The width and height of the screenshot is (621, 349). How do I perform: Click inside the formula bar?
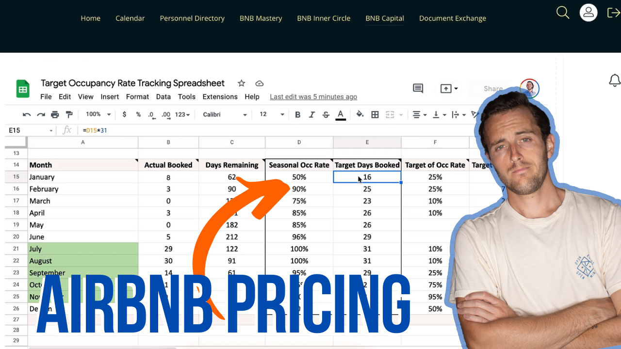[x=146, y=130]
